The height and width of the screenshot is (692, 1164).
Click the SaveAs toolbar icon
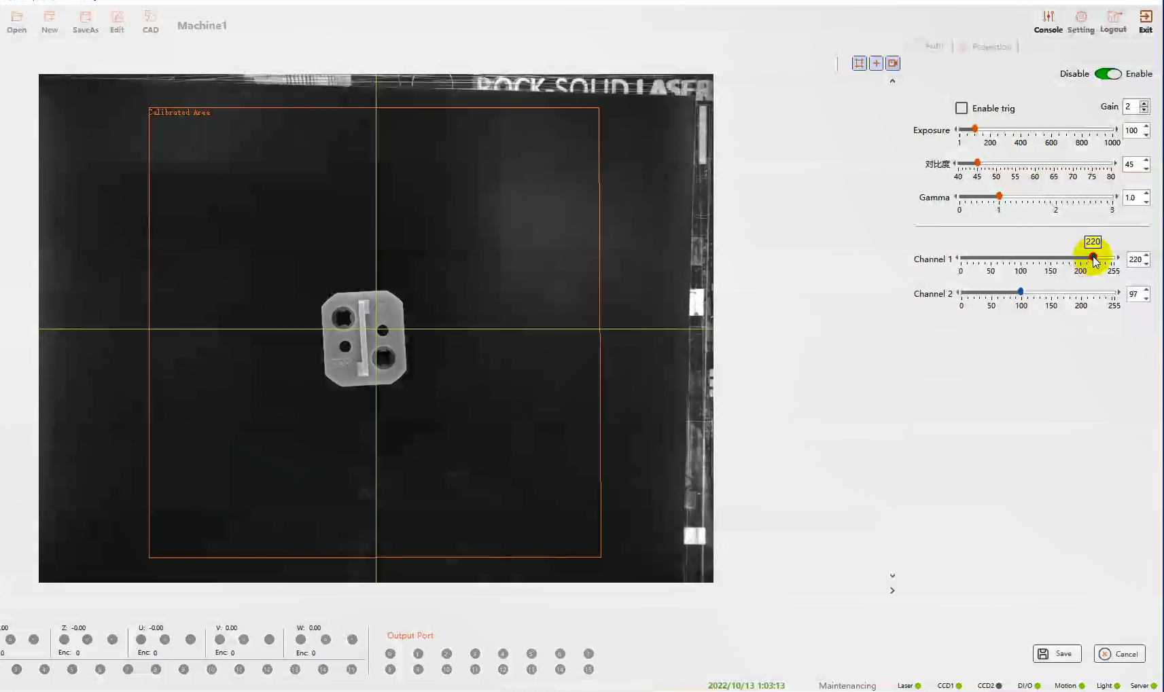[86, 21]
